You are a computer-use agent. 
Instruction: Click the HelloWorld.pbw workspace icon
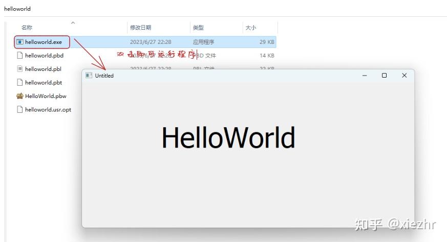click(x=19, y=96)
